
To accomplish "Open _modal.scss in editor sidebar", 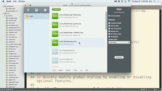I will 12,70.
